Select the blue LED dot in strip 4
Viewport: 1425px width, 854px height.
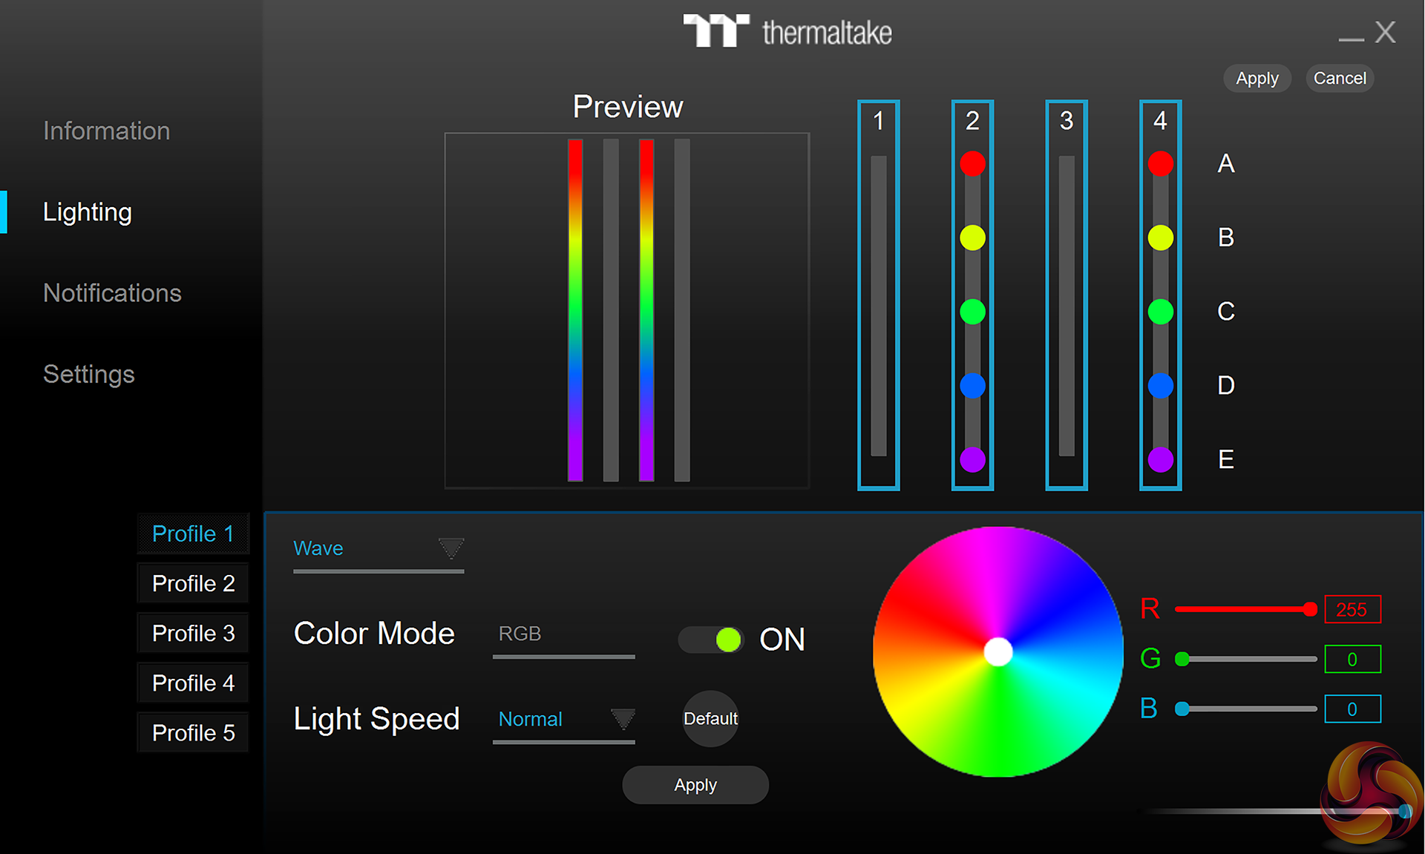pos(1160,385)
